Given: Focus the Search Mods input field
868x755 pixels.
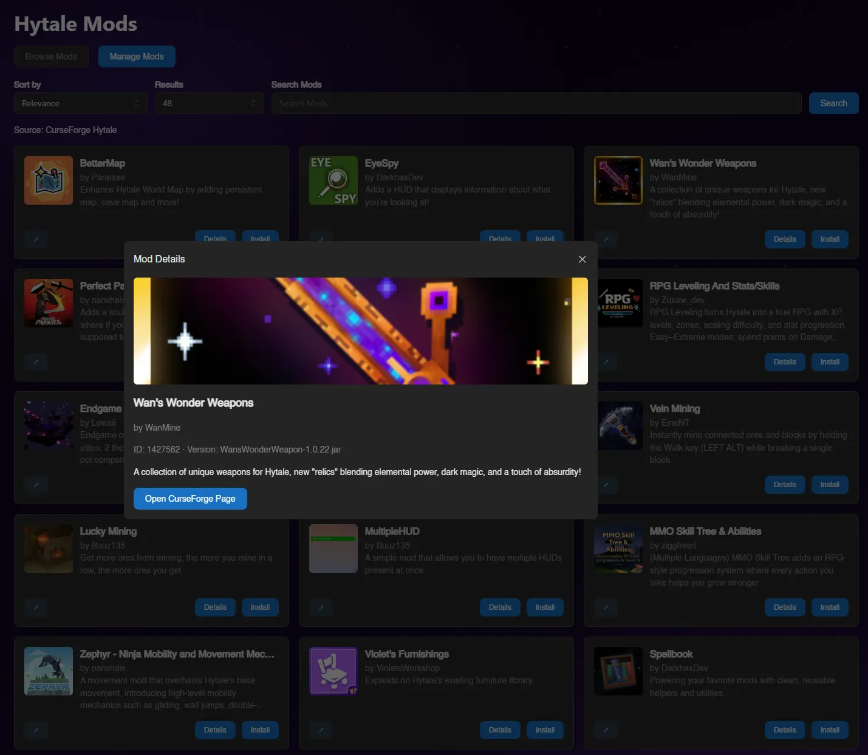Looking at the screenshot, I should [536, 103].
